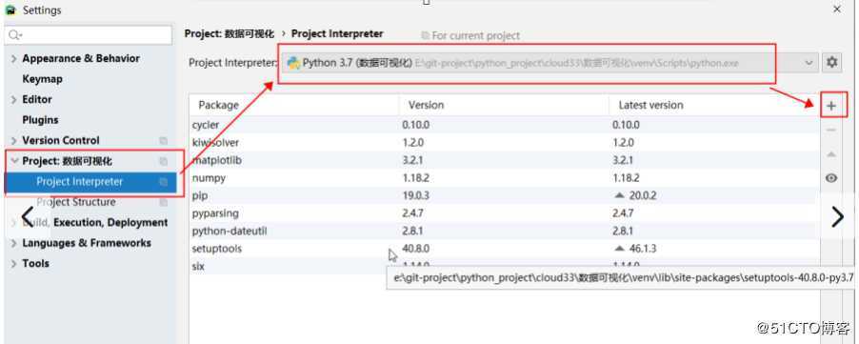Click copy icon next to Version Control
This screenshot has height=344, width=859.
pyautogui.click(x=163, y=141)
